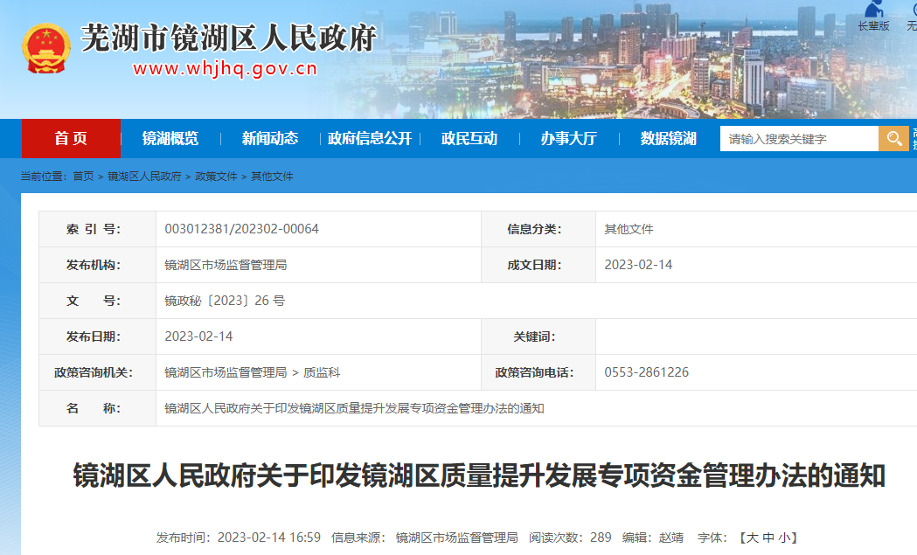The width and height of the screenshot is (917, 555).
Task: Set font size to large (大)
Action: (x=752, y=538)
